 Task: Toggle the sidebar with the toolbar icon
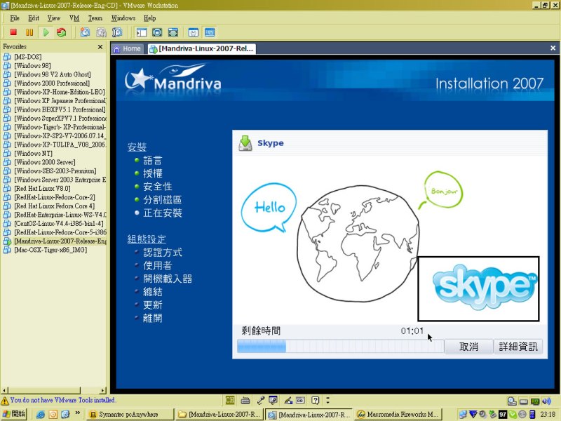[142, 32]
